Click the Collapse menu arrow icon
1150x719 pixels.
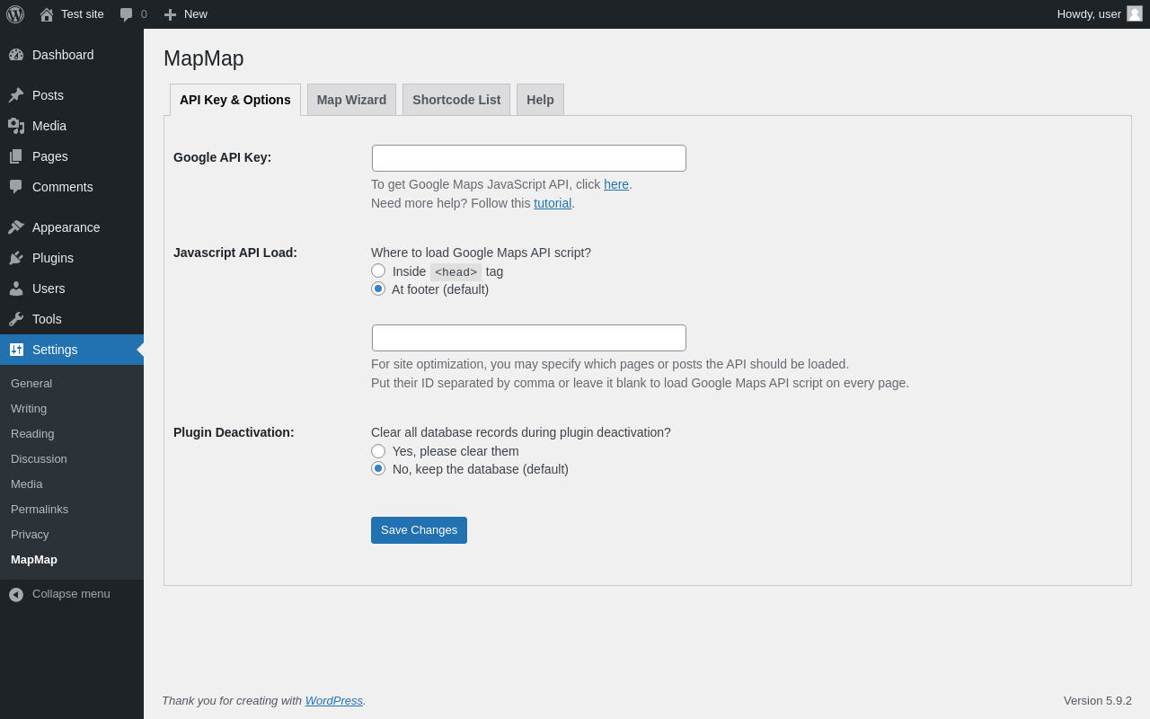(16, 594)
